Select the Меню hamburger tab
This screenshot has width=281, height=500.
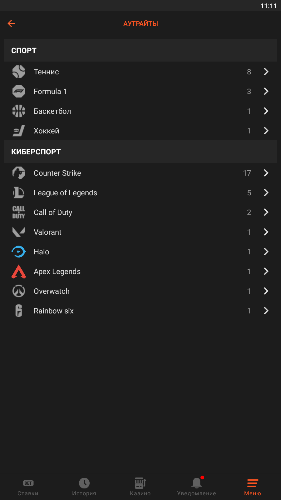[x=253, y=487]
